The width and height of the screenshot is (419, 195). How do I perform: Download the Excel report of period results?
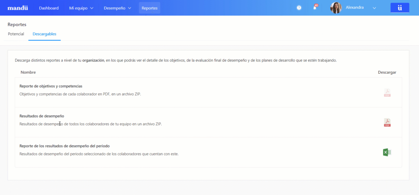click(387, 152)
